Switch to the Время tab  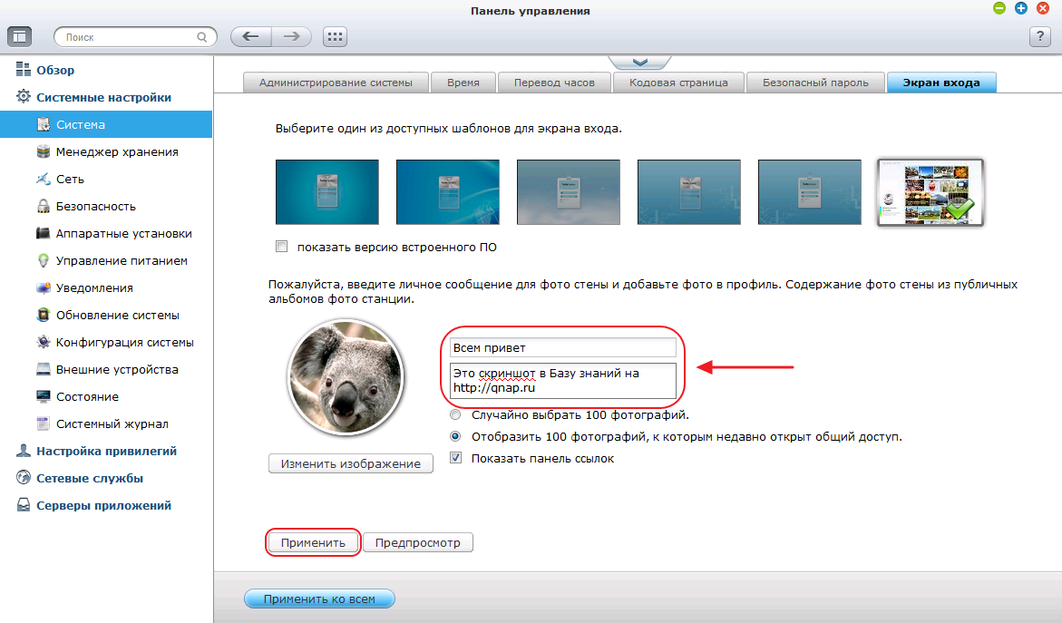pyautogui.click(x=463, y=83)
